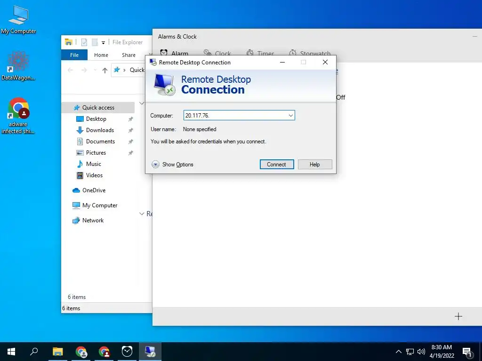Select My Computer in navigation pane

[100, 205]
